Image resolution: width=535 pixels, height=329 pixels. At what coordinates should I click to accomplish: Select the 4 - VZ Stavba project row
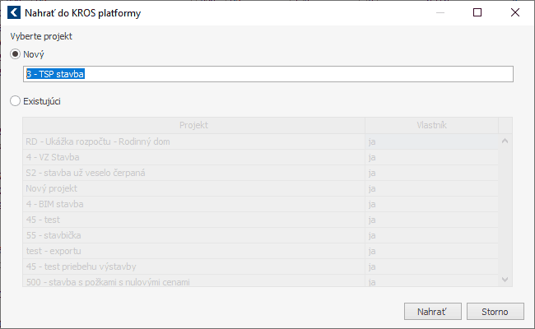261,157
